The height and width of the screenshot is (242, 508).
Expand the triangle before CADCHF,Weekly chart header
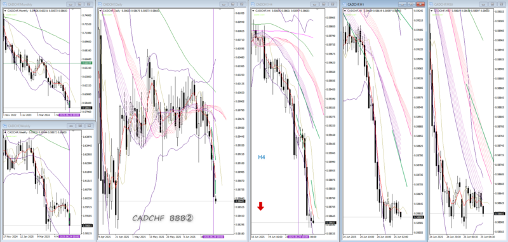point(5,132)
